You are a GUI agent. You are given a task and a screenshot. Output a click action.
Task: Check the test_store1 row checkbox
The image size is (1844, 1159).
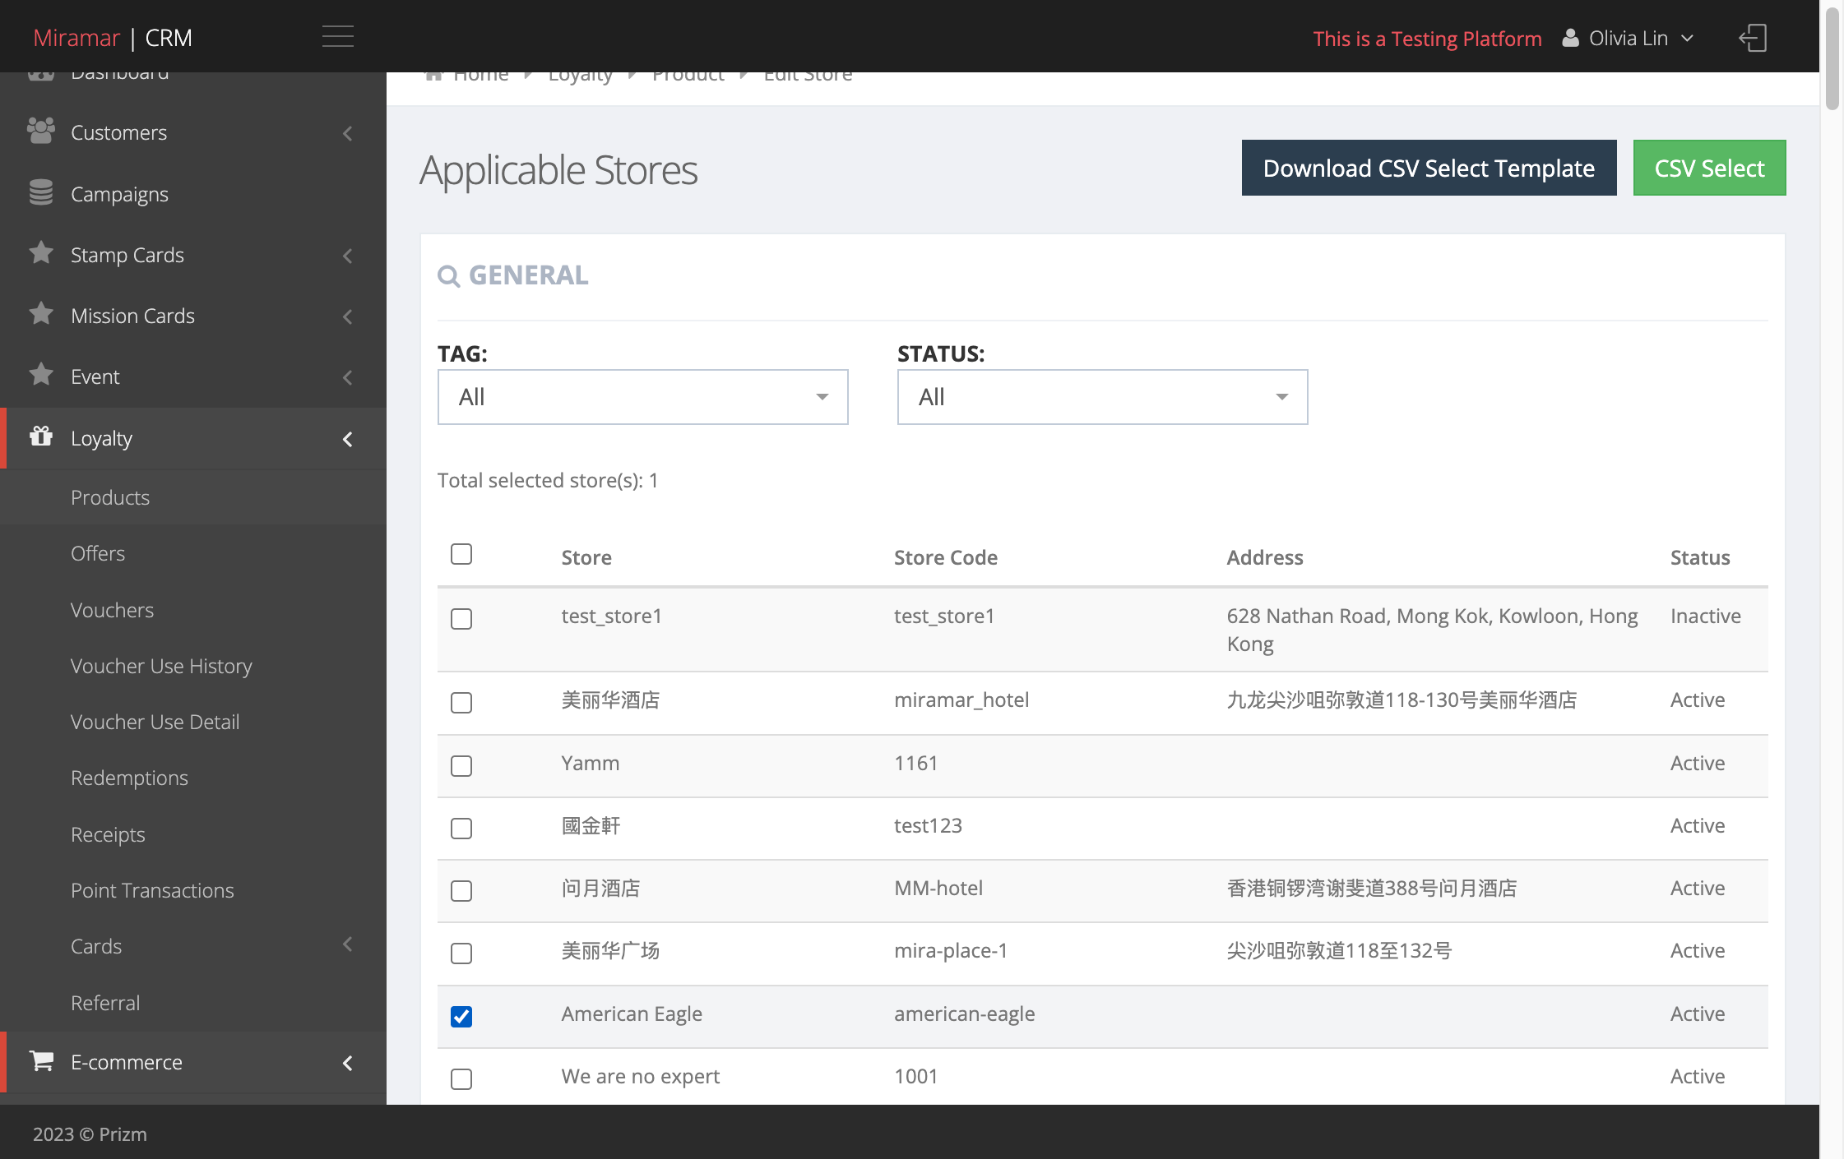(461, 619)
